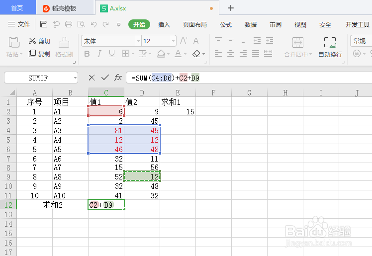This screenshot has width=372, height=256.
Task: Align text to top icon
Action: (218, 41)
